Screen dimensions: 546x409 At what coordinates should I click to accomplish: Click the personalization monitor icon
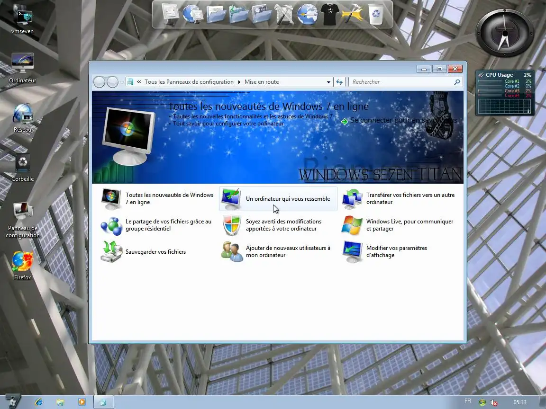point(231,199)
